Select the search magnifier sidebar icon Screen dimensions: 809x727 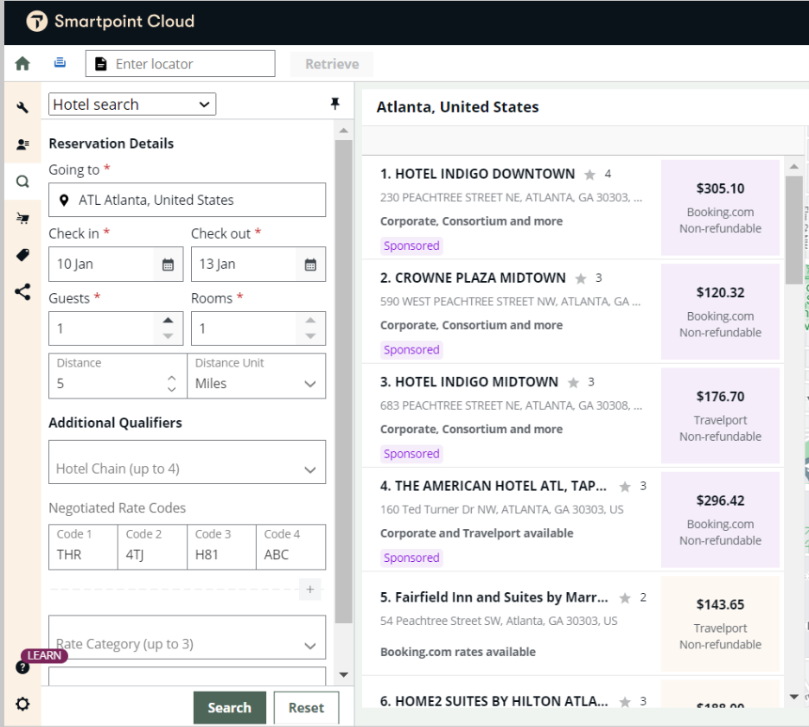(22, 182)
